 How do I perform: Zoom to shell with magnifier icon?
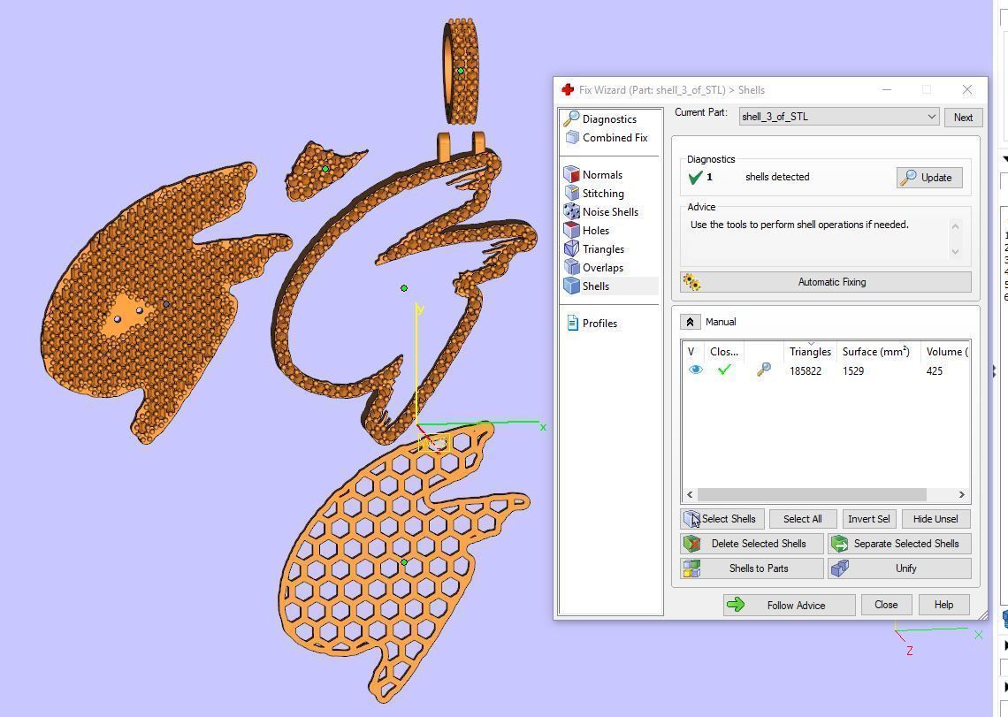(x=763, y=370)
